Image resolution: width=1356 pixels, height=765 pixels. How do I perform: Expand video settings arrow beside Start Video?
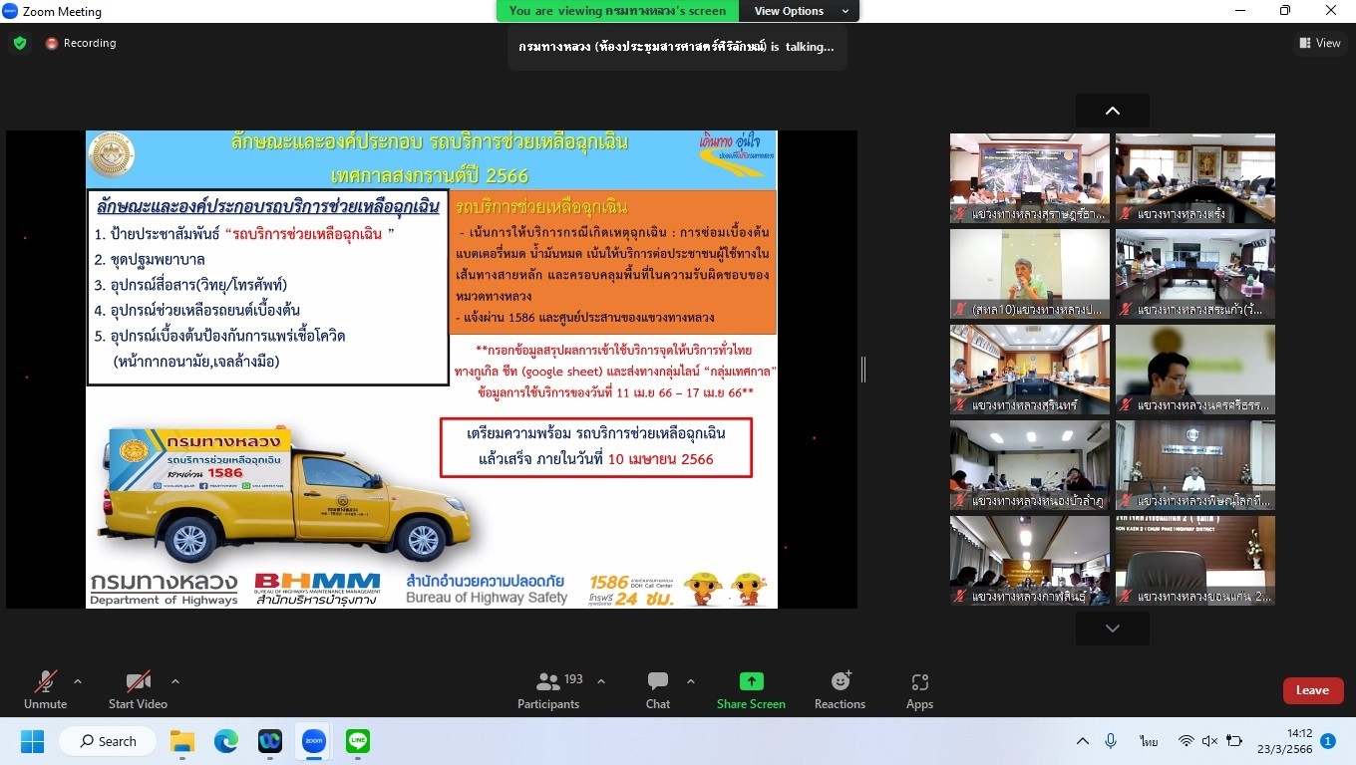(x=175, y=681)
